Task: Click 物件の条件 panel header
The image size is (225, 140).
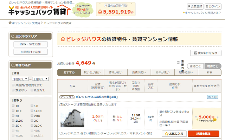Action: [31, 65]
